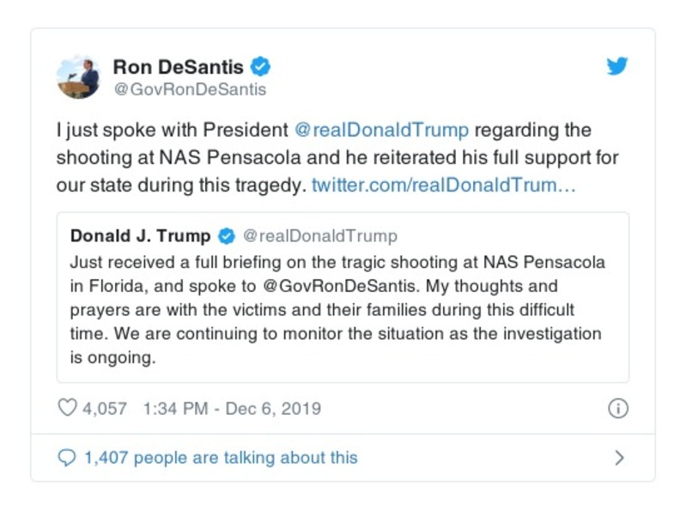686x511 pixels.
Task: Like the tweet with the heart icon
Action: click(x=67, y=408)
